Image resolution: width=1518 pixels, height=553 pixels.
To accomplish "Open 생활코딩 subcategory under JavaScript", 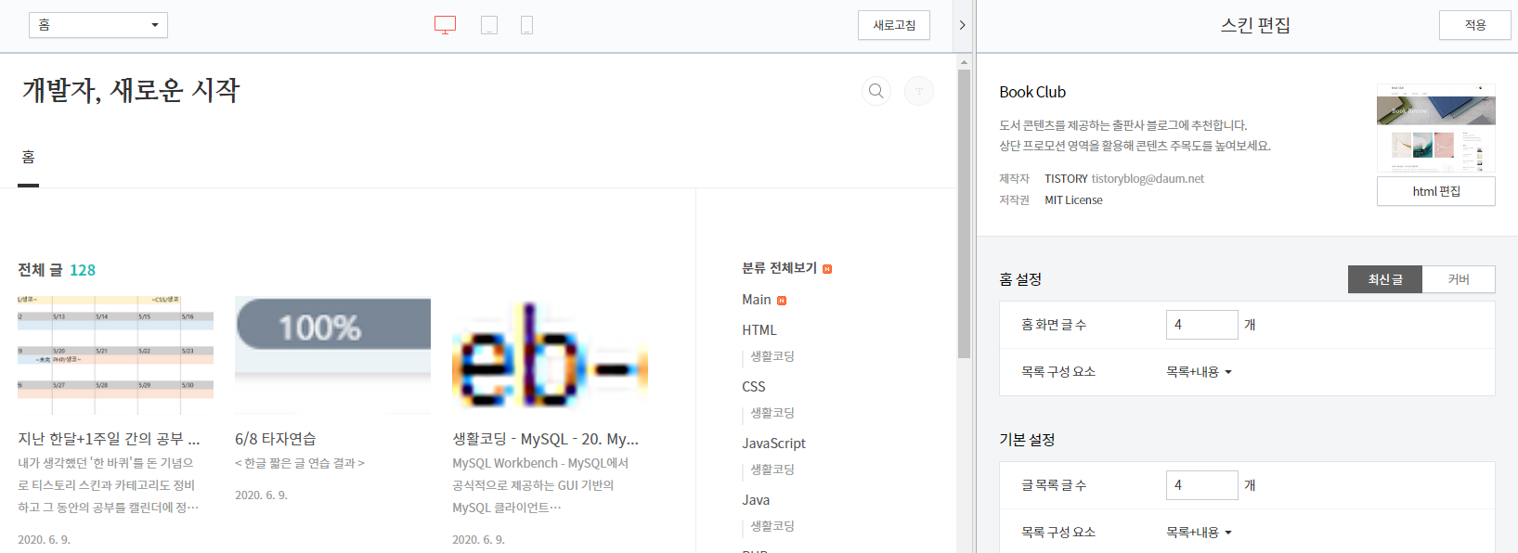I will pos(772,469).
